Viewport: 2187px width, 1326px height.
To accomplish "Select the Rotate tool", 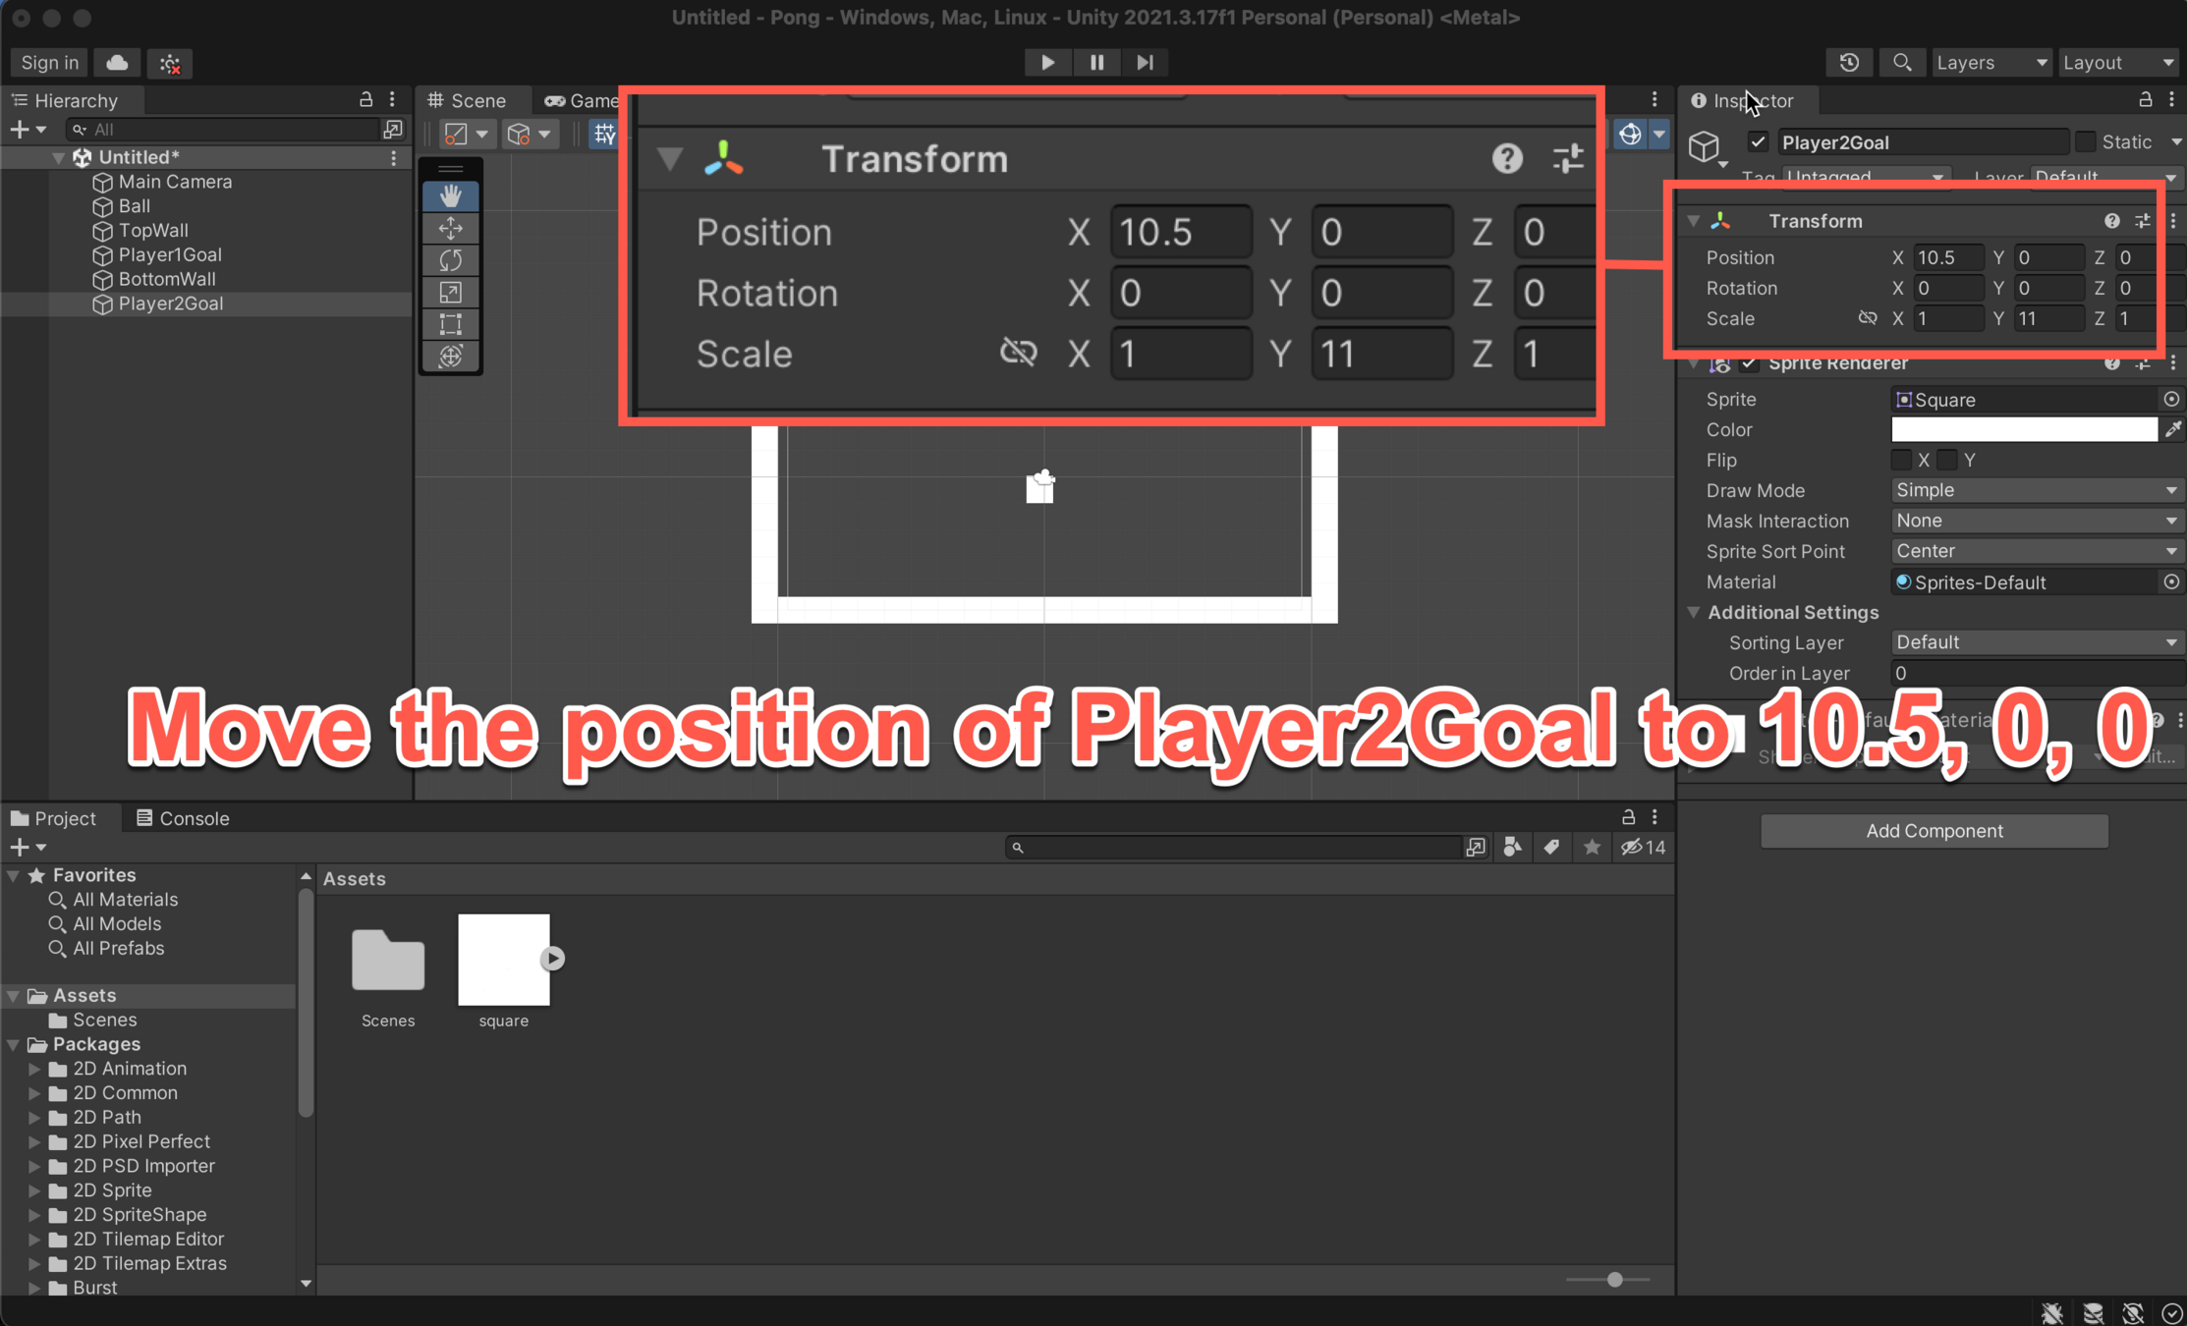I will click(x=451, y=260).
